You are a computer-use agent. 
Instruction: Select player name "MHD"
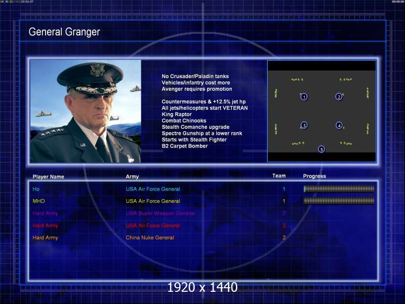tap(38, 201)
